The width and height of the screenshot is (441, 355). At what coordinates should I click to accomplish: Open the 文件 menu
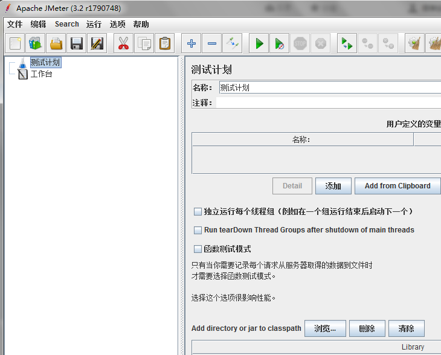(14, 24)
